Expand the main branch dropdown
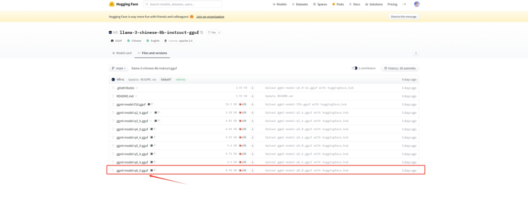 coord(118,68)
